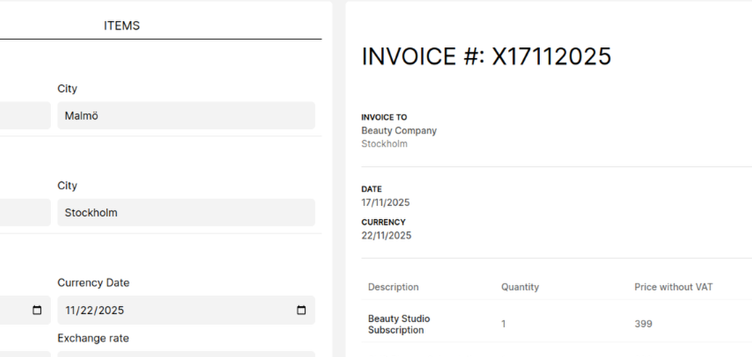Click the price value 399

643,324
